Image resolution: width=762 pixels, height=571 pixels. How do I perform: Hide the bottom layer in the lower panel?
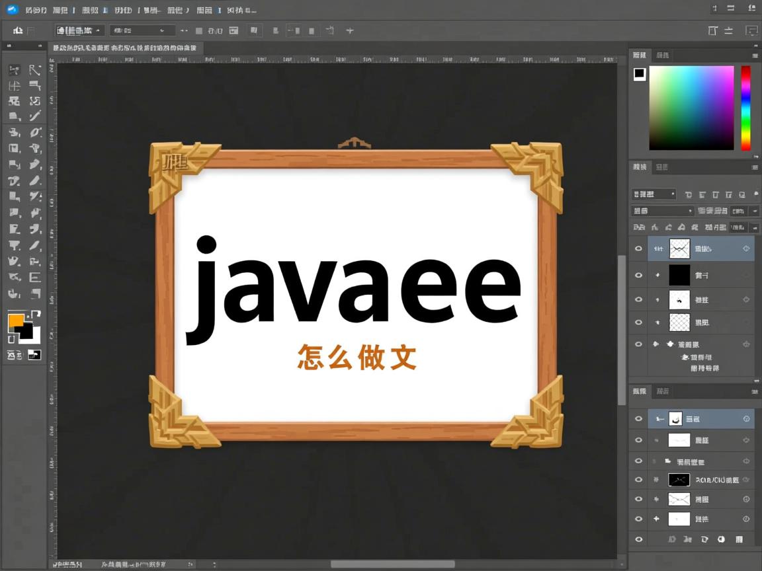click(x=638, y=519)
